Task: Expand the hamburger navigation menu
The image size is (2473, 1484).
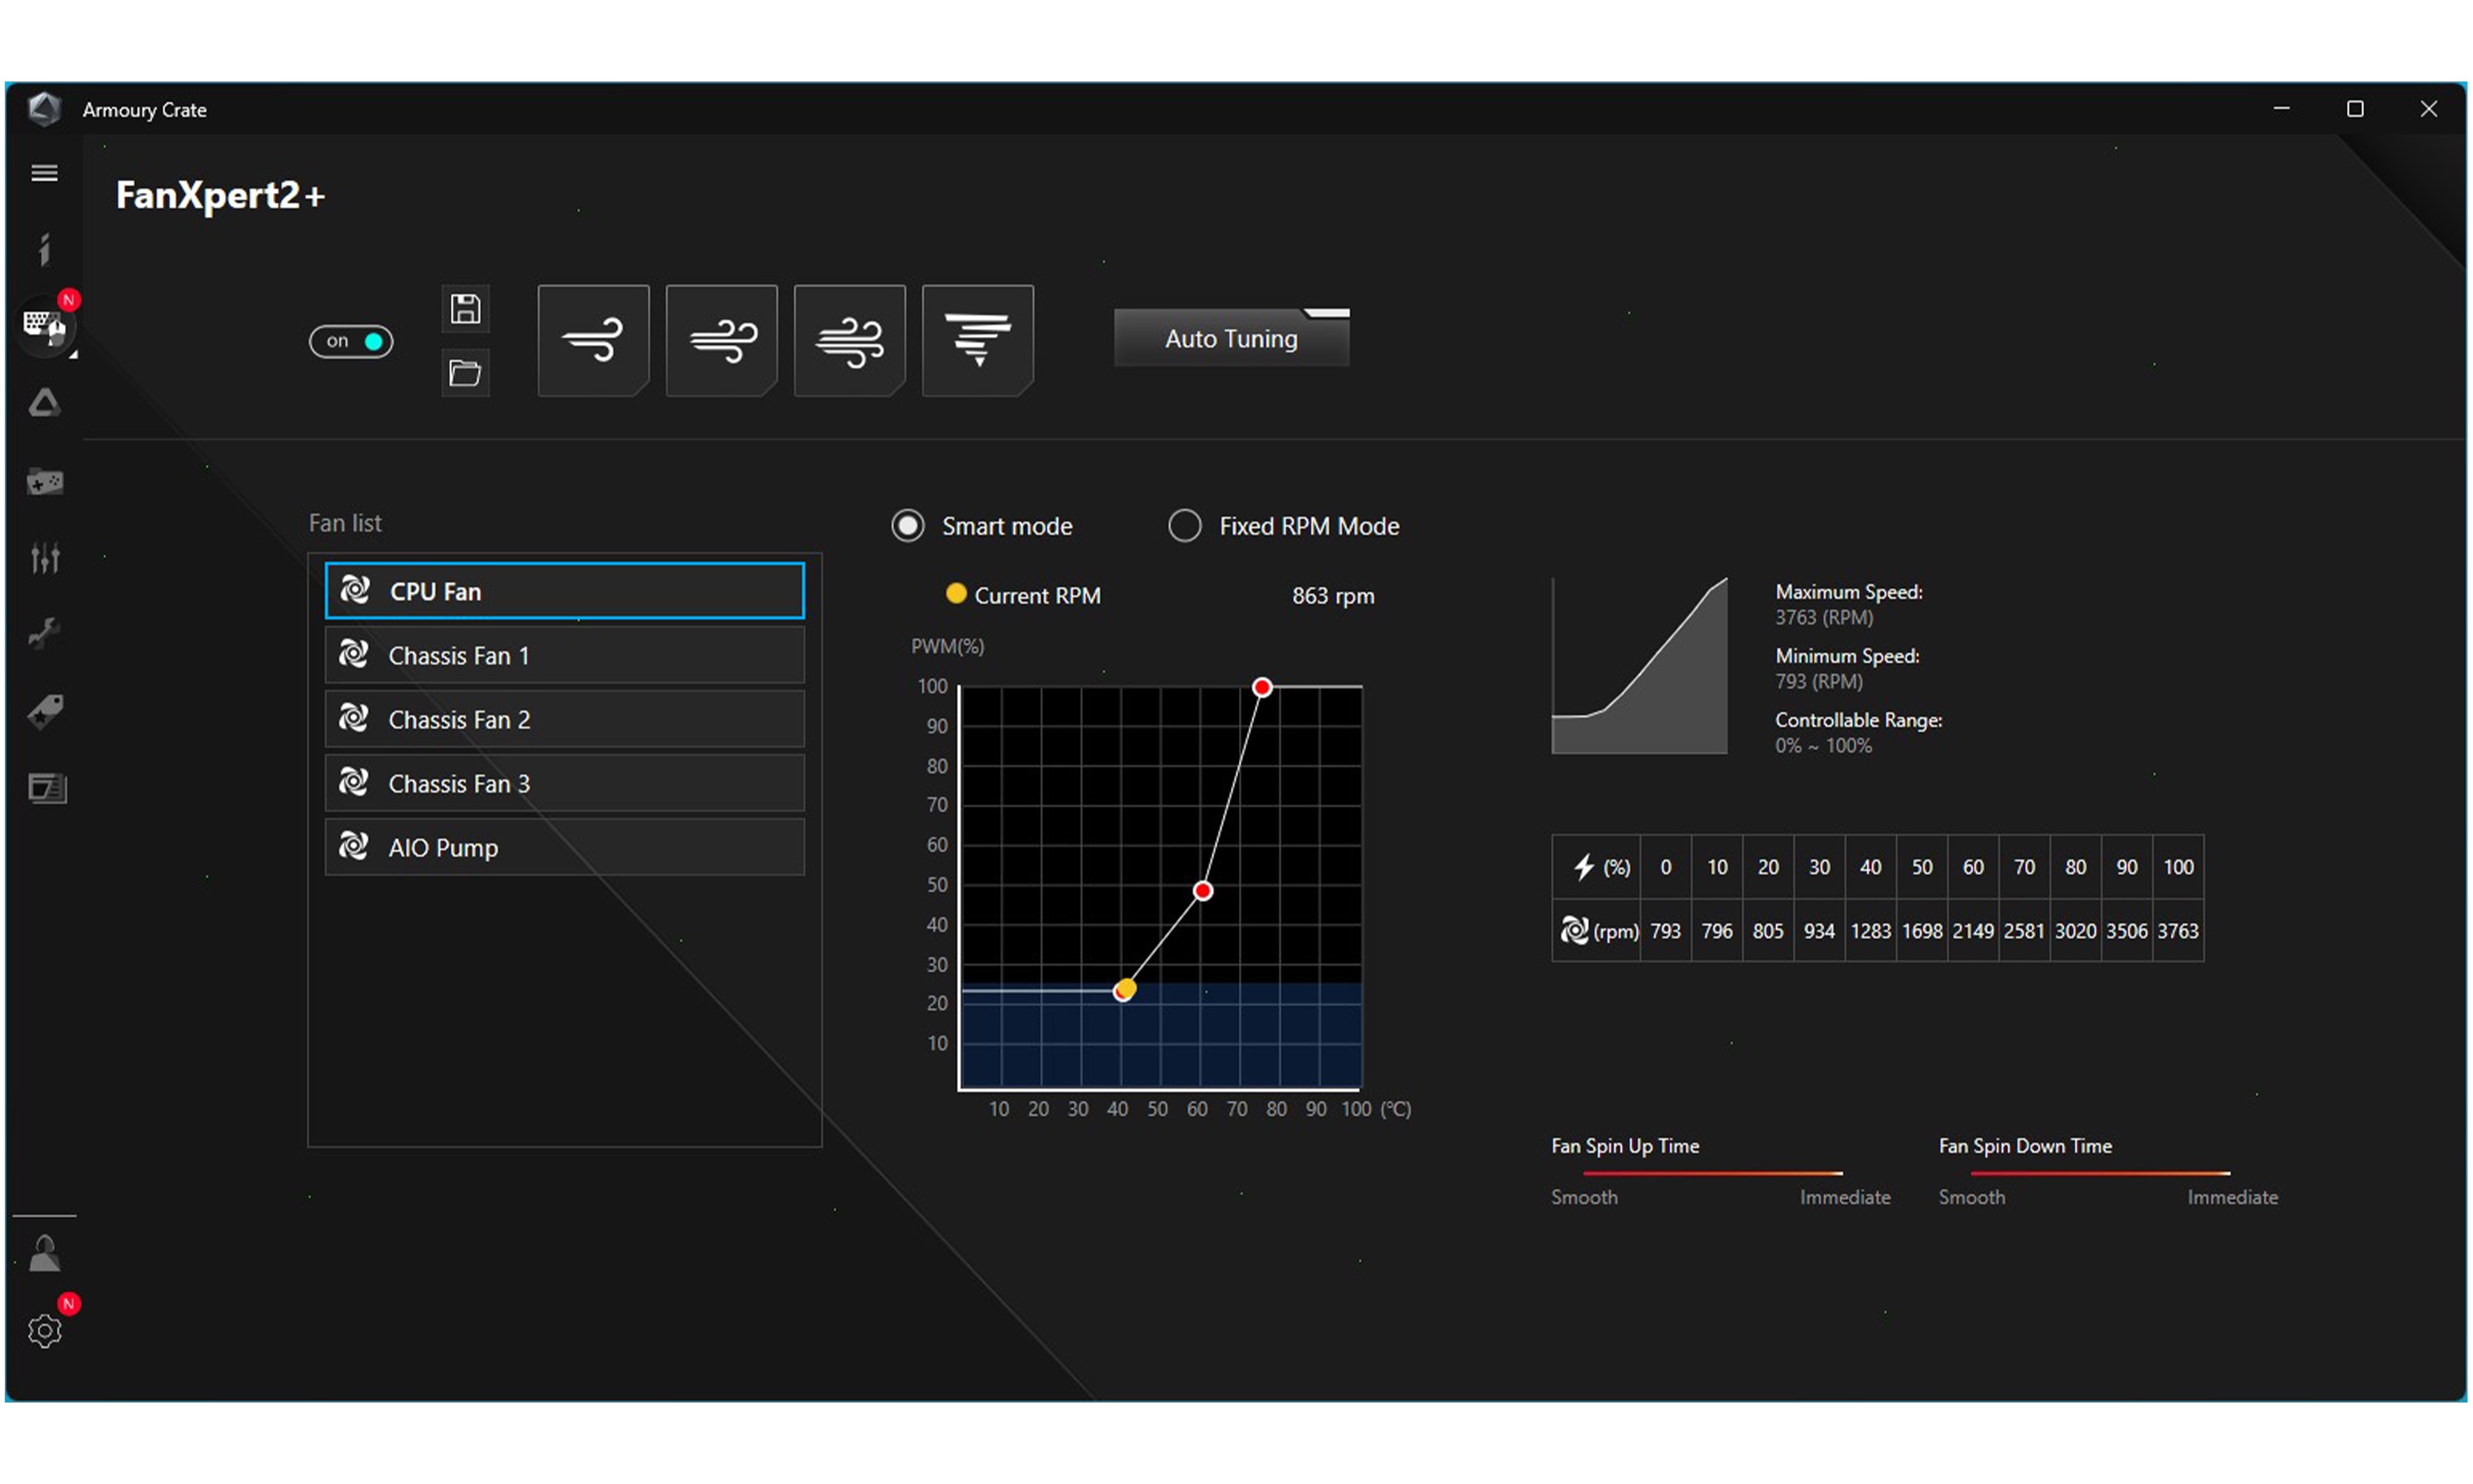Action: point(44,172)
